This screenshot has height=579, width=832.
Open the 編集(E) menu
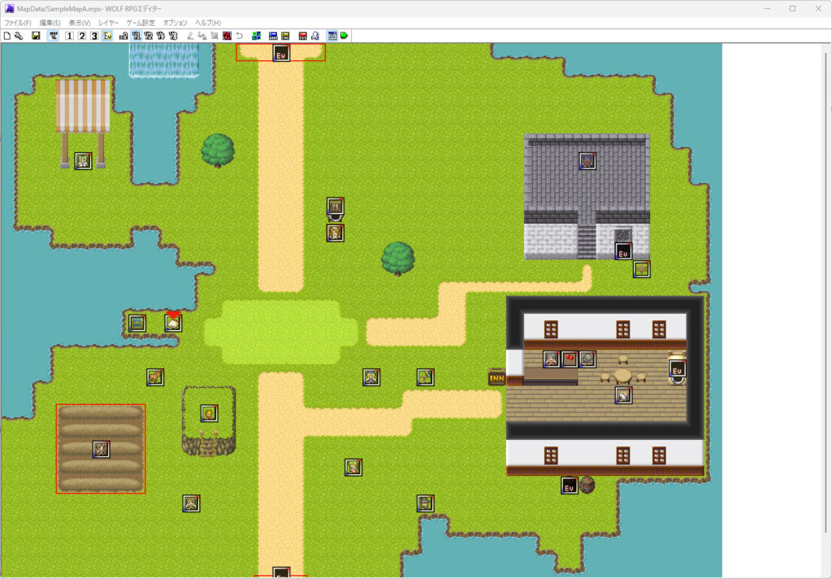coord(50,23)
